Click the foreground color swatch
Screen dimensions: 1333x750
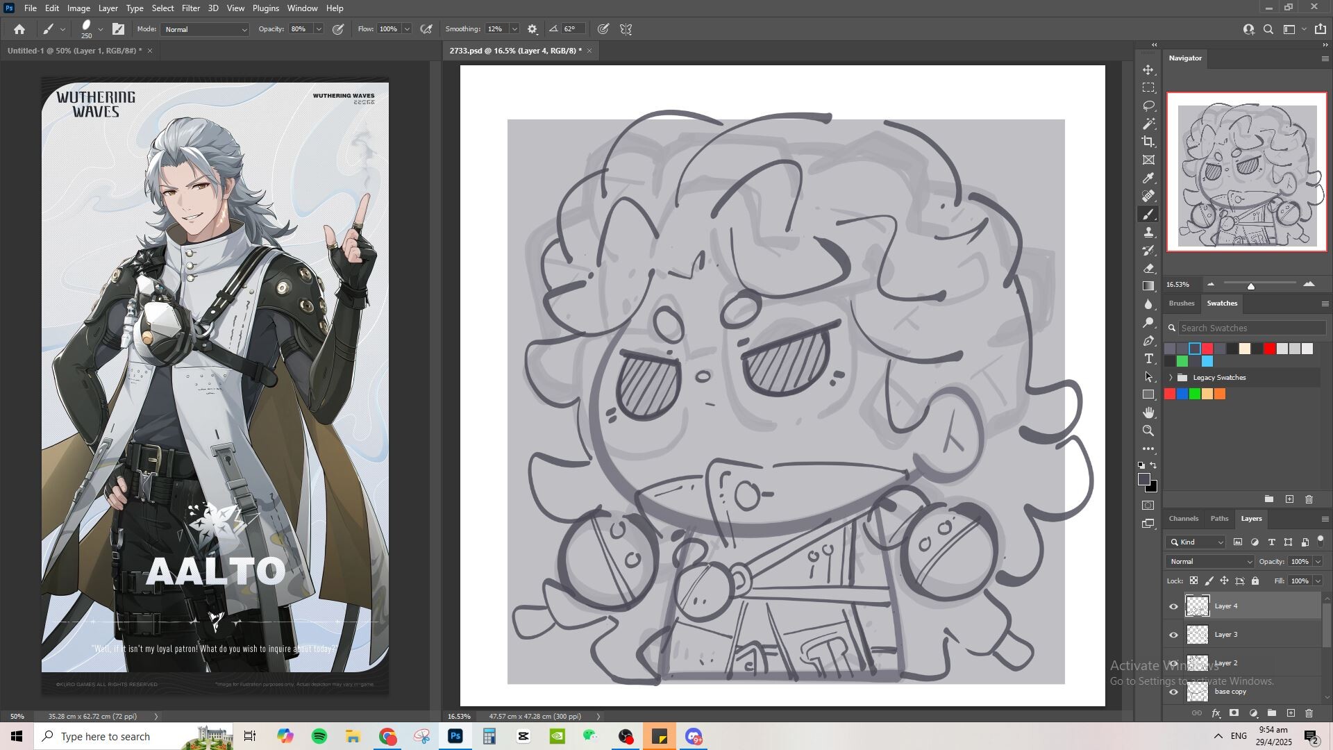pos(1144,479)
